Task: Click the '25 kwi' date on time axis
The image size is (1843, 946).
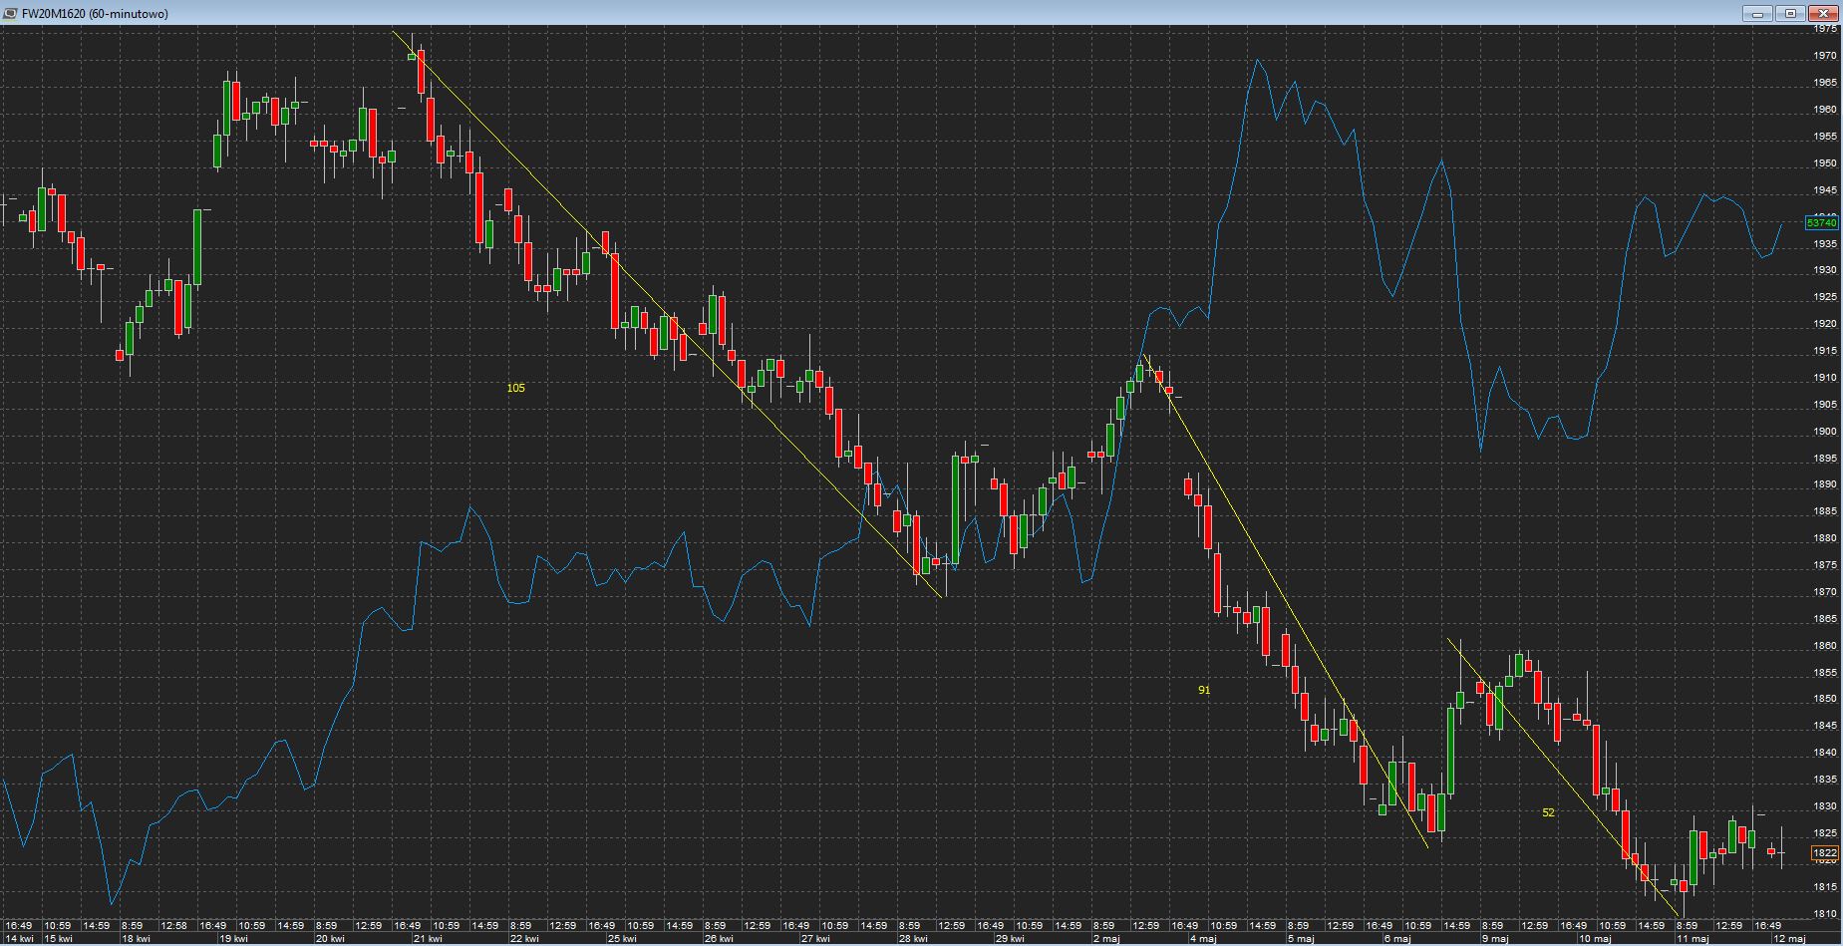Action: pos(622,938)
